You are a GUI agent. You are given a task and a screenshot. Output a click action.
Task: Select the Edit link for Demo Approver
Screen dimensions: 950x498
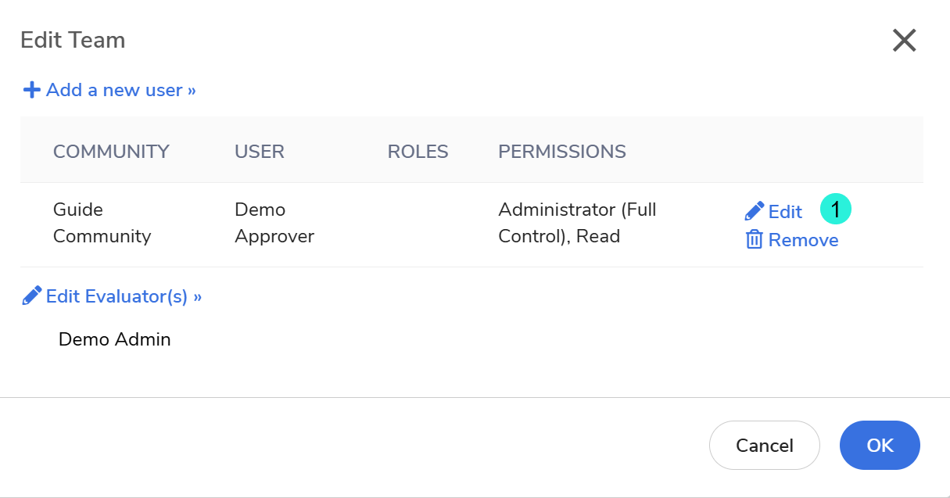(x=785, y=212)
